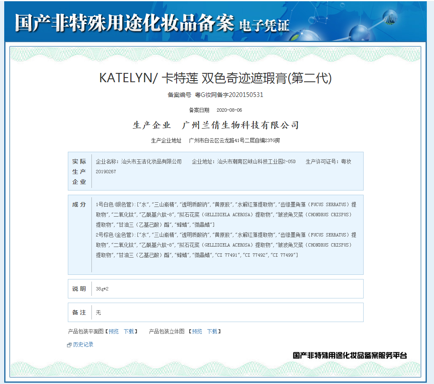This screenshot has width=434, height=384.
Task: Click the 生产许可证号 label
Action: coord(321,162)
